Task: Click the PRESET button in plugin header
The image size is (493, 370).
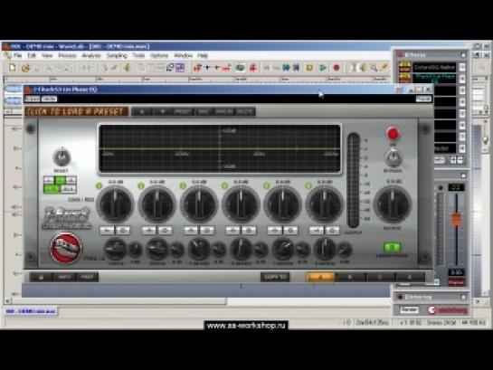Action: click(183, 111)
